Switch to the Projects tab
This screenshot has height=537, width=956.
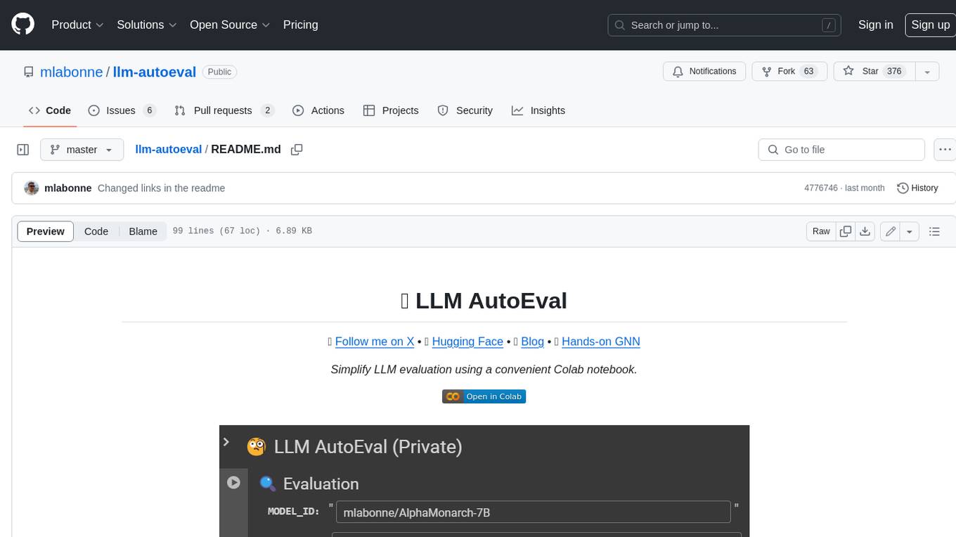[x=391, y=110]
